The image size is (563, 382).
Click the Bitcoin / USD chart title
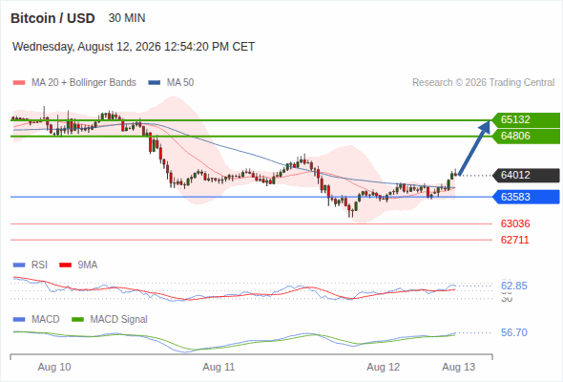(x=52, y=18)
